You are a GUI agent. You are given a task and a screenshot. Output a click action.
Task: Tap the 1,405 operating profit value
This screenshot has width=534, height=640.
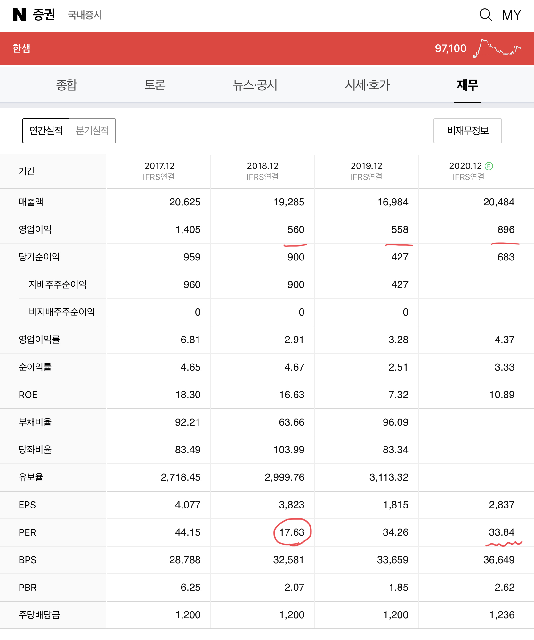(188, 229)
